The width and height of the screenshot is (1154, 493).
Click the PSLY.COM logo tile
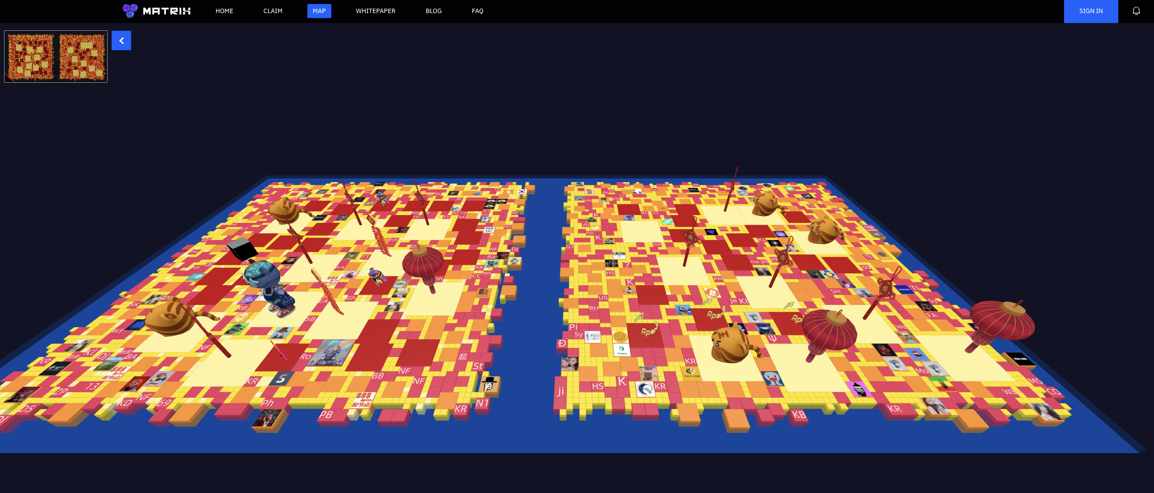click(x=691, y=373)
